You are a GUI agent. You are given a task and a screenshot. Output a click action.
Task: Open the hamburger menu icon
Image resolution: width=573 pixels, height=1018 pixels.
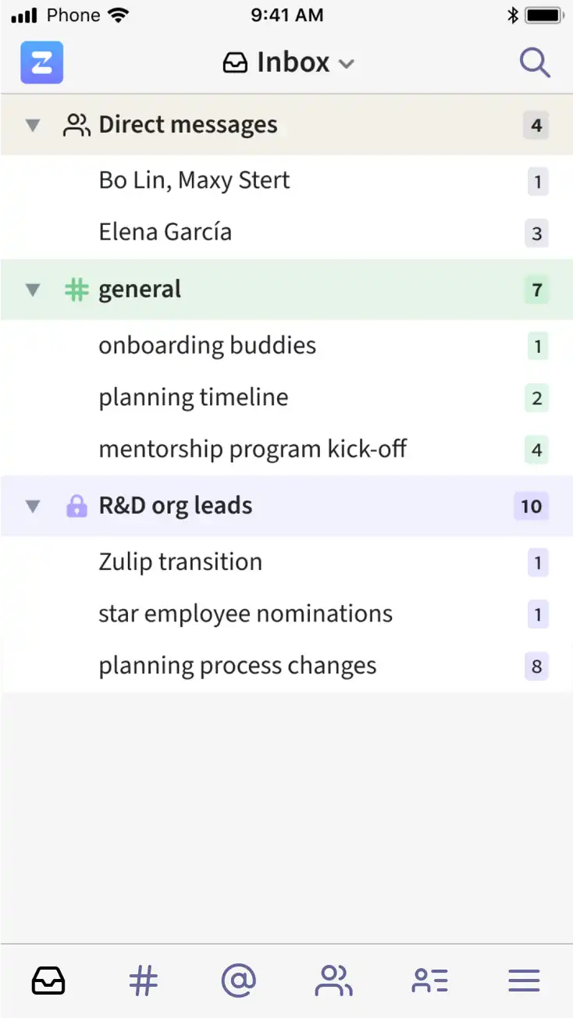click(524, 981)
